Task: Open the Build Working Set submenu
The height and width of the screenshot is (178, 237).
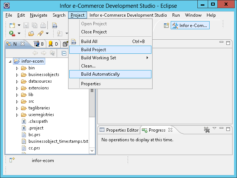Action: pos(99,58)
